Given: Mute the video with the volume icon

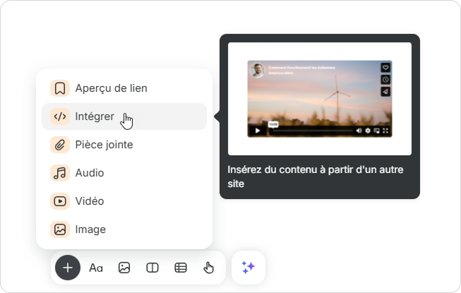Looking at the screenshot, I should pyautogui.click(x=359, y=131).
